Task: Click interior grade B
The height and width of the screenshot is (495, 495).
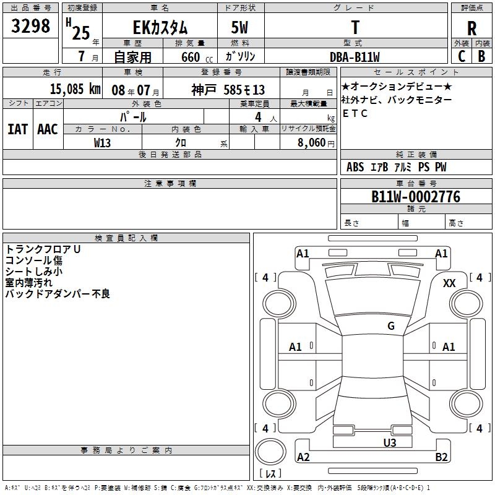Action: coord(481,56)
